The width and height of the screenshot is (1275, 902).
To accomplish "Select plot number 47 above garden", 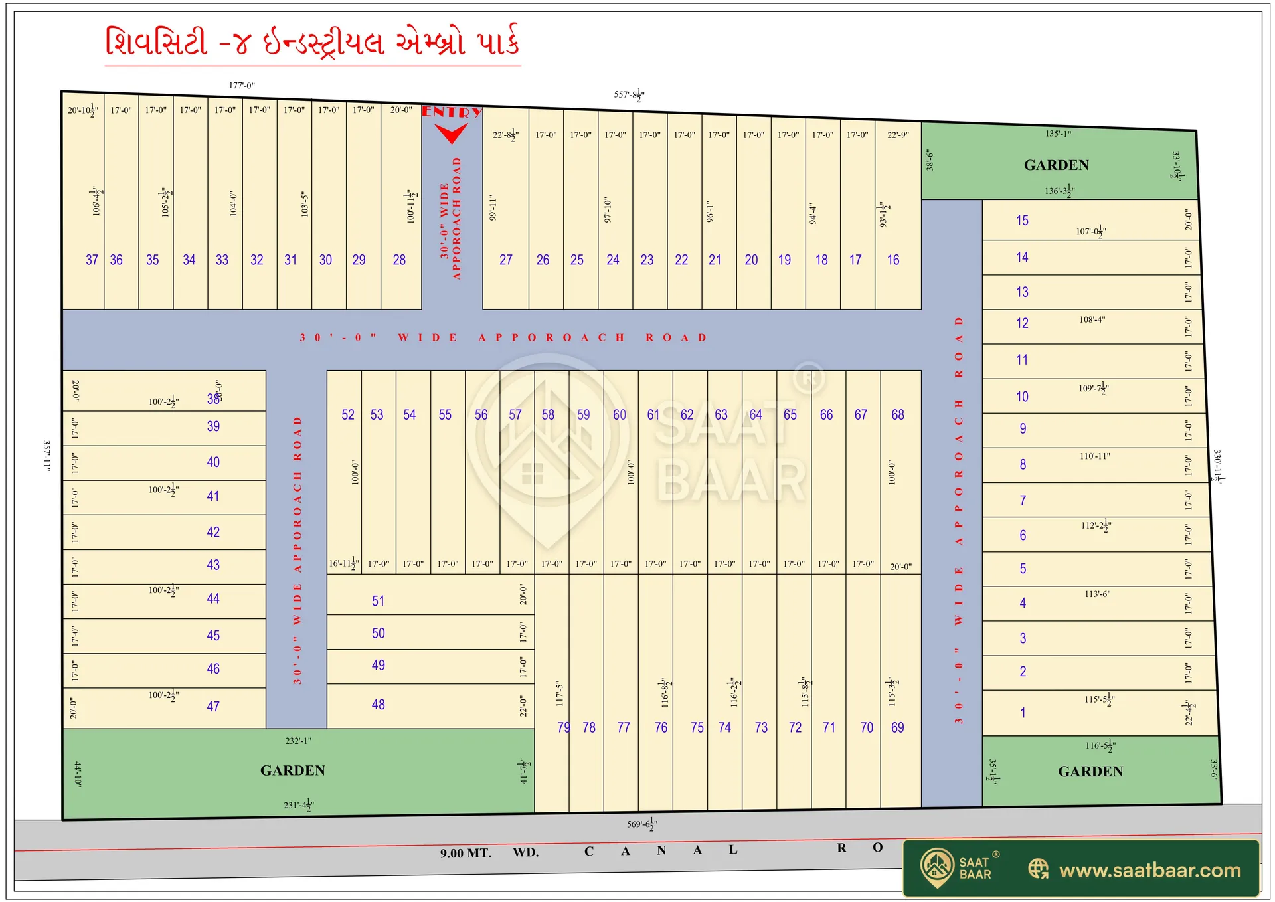I will click(x=213, y=707).
